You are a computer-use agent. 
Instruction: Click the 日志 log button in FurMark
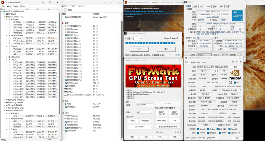pos(146,137)
